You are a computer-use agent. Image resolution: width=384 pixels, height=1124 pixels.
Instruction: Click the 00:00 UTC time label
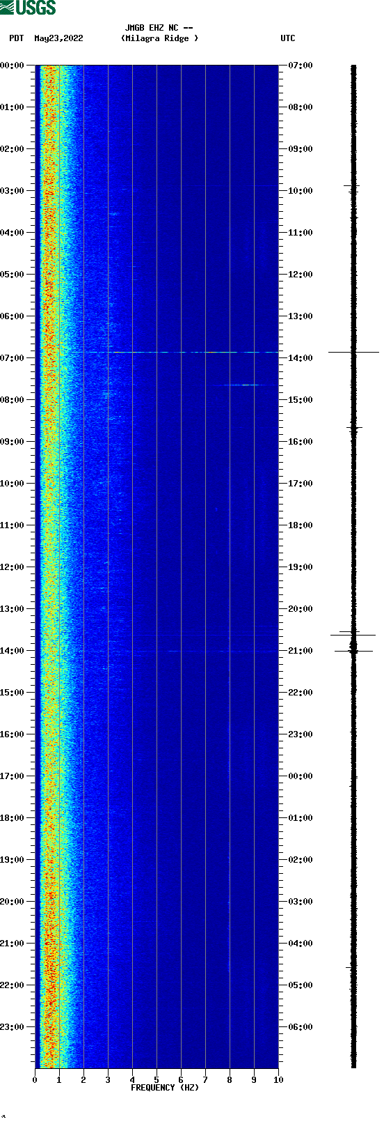pos(301,776)
